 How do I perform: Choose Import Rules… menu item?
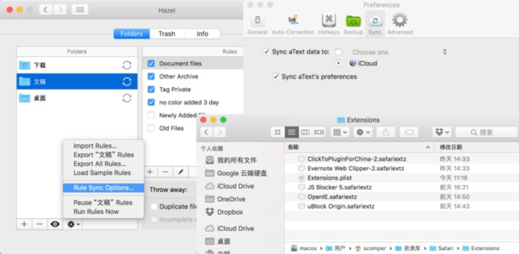pyautogui.click(x=103, y=146)
